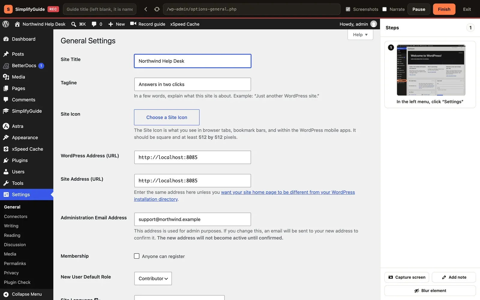Click the Add note button

[x=454, y=277]
